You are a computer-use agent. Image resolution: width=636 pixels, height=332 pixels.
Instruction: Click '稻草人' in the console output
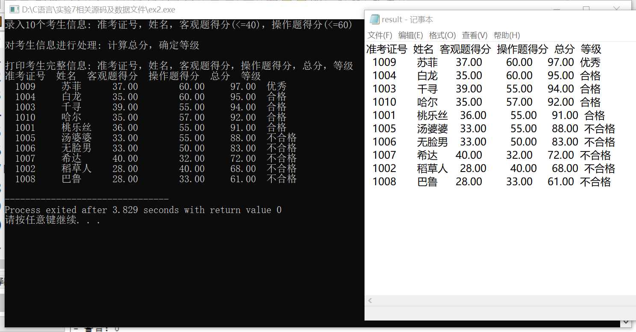tap(77, 169)
